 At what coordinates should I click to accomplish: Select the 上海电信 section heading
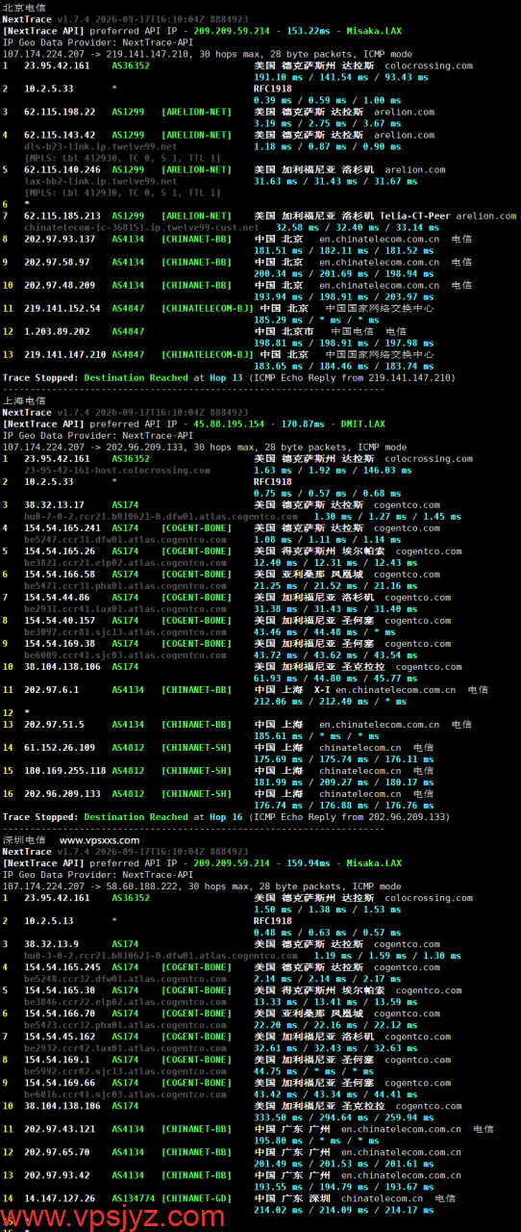[x=23, y=400]
